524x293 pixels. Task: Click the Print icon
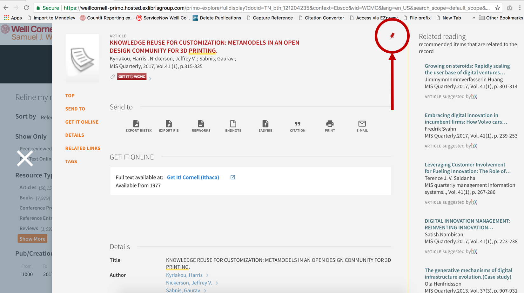330,124
